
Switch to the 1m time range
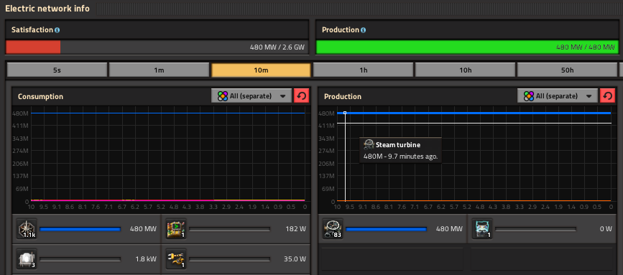tap(159, 70)
